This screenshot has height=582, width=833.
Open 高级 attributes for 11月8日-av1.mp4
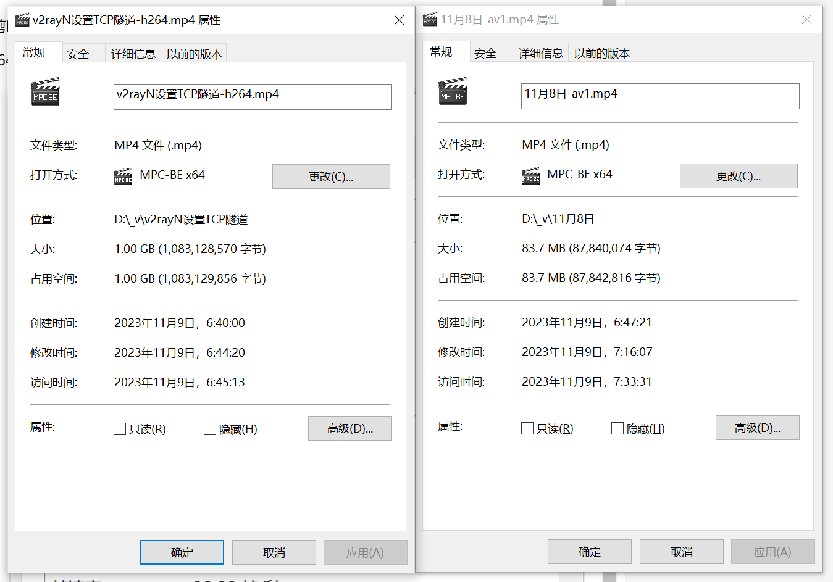tap(757, 428)
